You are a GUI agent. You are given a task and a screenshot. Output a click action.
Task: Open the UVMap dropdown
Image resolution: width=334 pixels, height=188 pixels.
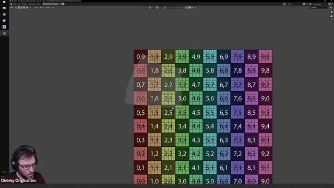[319, 7]
